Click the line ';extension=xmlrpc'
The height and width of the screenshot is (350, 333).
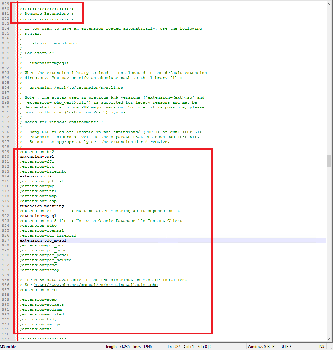(x=41, y=324)
